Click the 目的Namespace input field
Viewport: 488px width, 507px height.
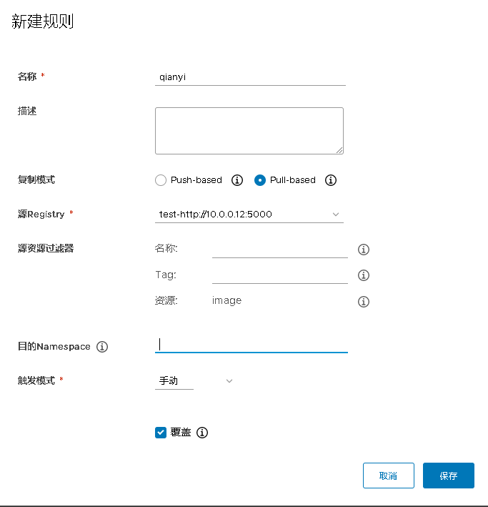pos(251,344)
